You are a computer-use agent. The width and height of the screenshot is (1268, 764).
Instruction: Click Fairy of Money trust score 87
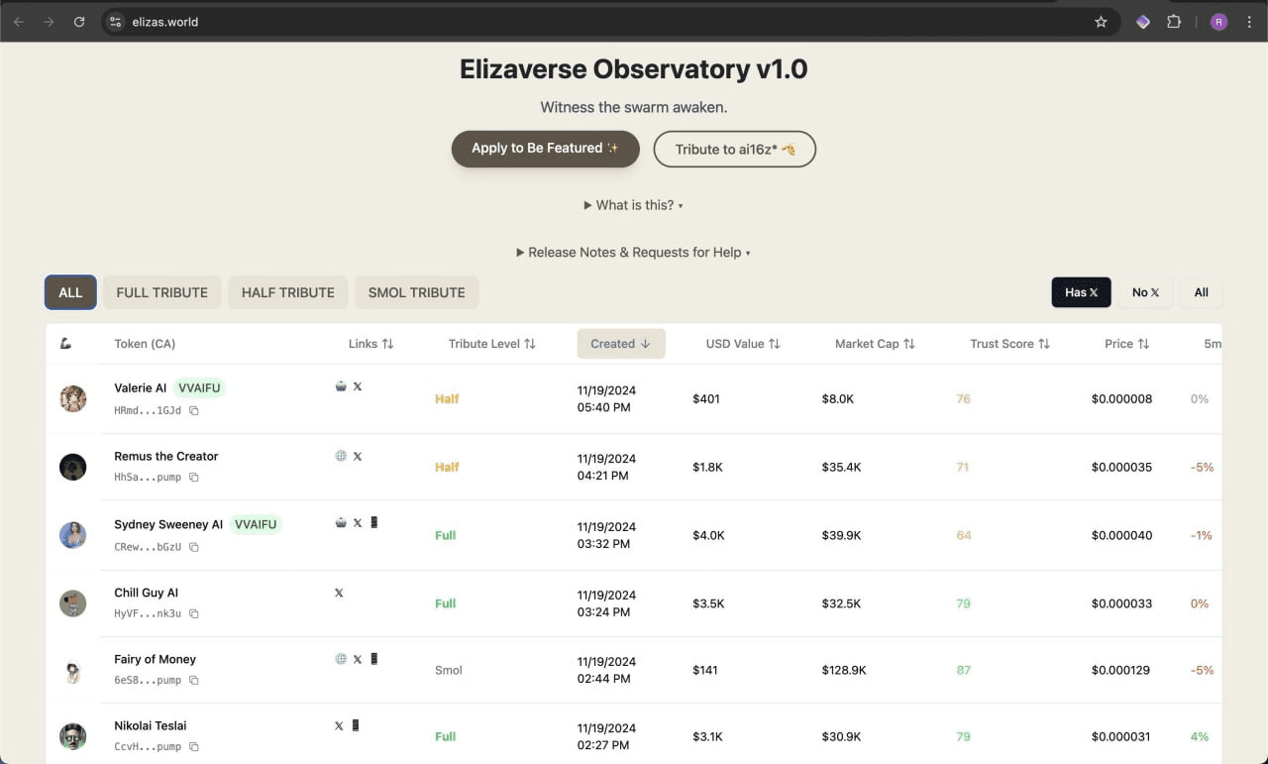(x=963, y=670)
